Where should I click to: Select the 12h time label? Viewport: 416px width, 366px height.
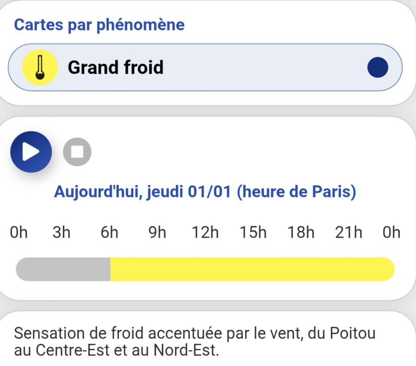point(205,232)
